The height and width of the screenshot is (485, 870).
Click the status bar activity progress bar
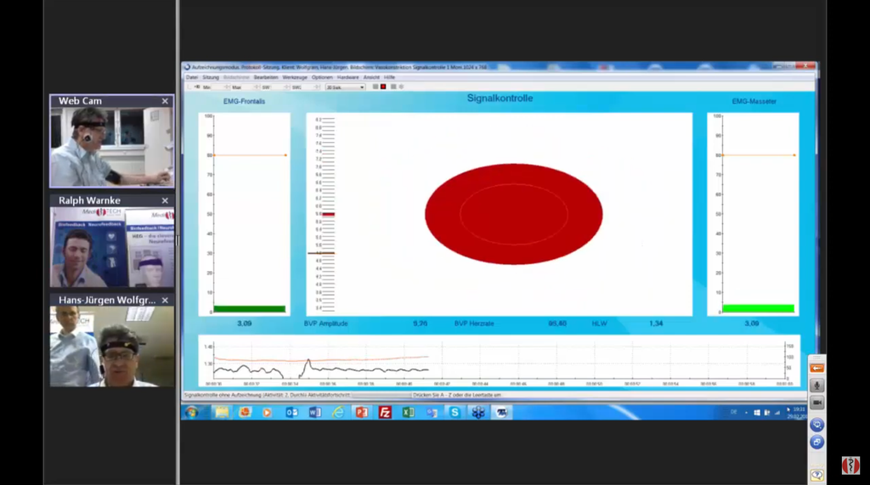pos(381,395)
